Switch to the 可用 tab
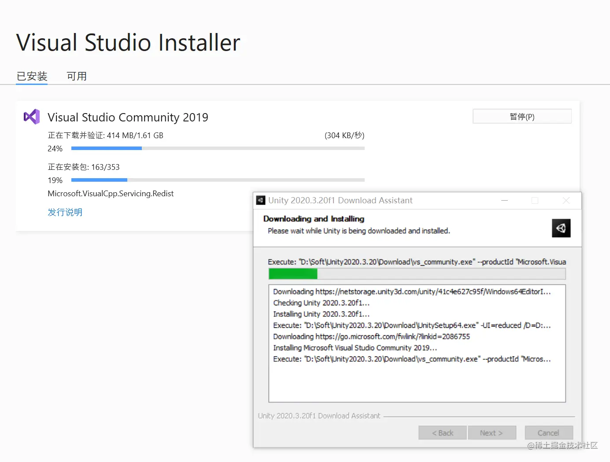Image resolution: width=610 pixels, height=462 pixels. [x=77, y=76]
